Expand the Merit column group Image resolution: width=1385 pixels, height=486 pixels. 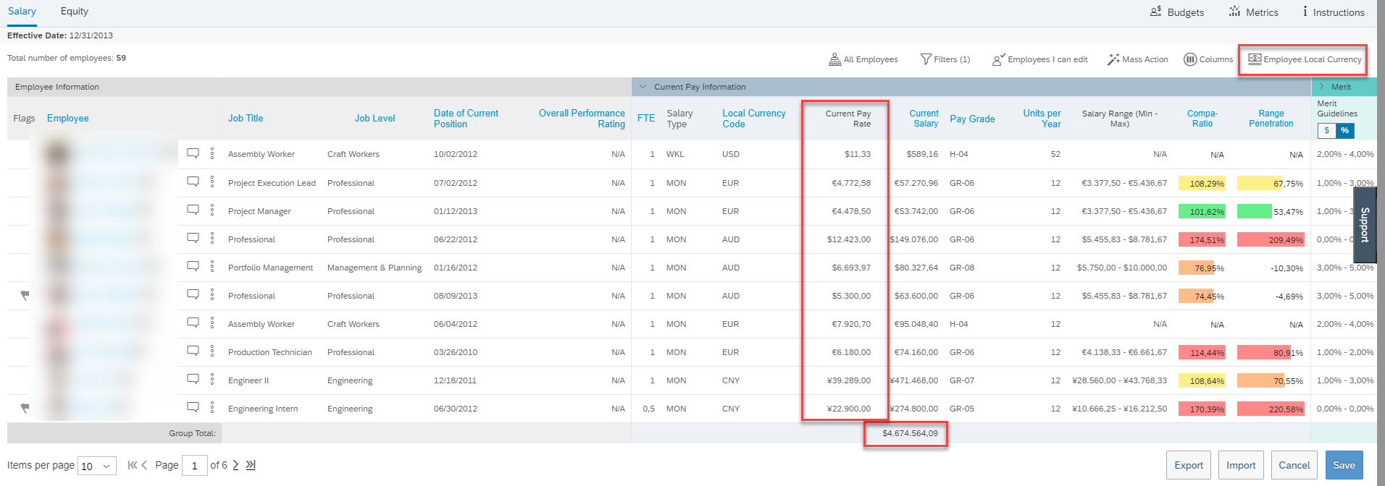(1322, 87)
